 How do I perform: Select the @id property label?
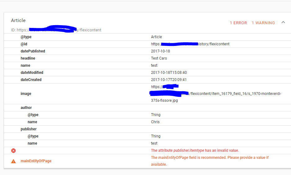24,44
